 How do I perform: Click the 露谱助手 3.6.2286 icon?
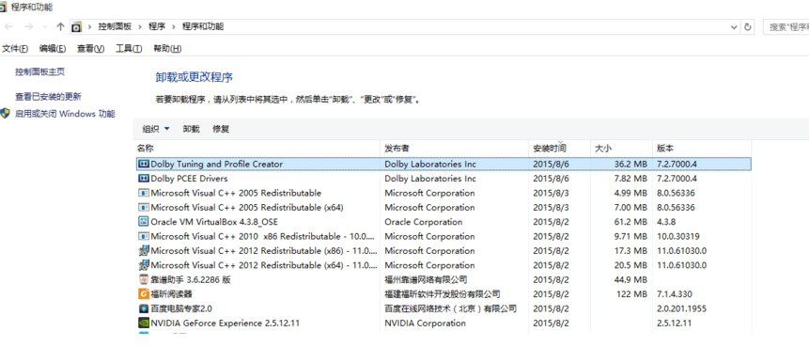click(x=144, y=280)
